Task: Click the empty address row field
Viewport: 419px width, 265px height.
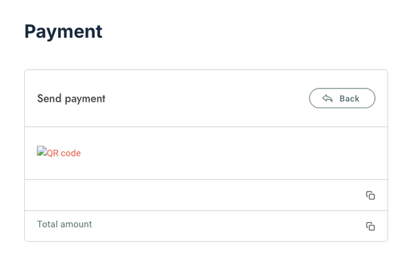Action: (196, 195)
